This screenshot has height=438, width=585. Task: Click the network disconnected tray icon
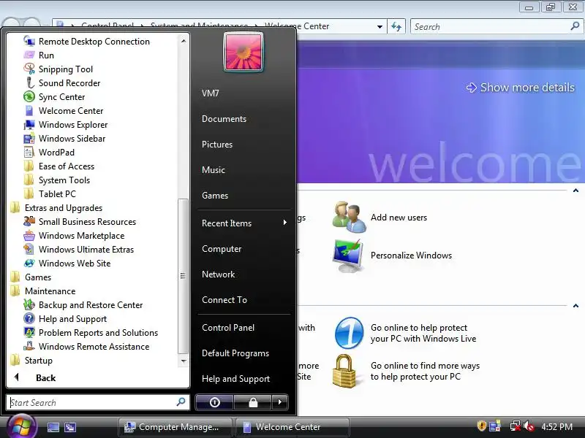pyautogui.click(x=516, y=426)
